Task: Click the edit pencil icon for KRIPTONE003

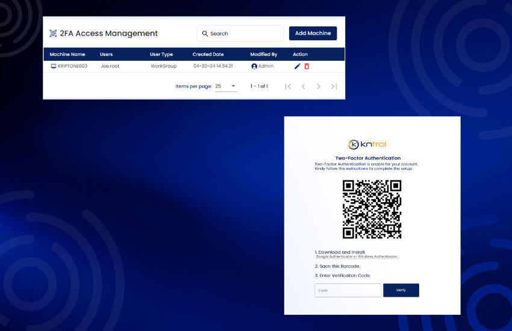Action: [x=297, y=66]
